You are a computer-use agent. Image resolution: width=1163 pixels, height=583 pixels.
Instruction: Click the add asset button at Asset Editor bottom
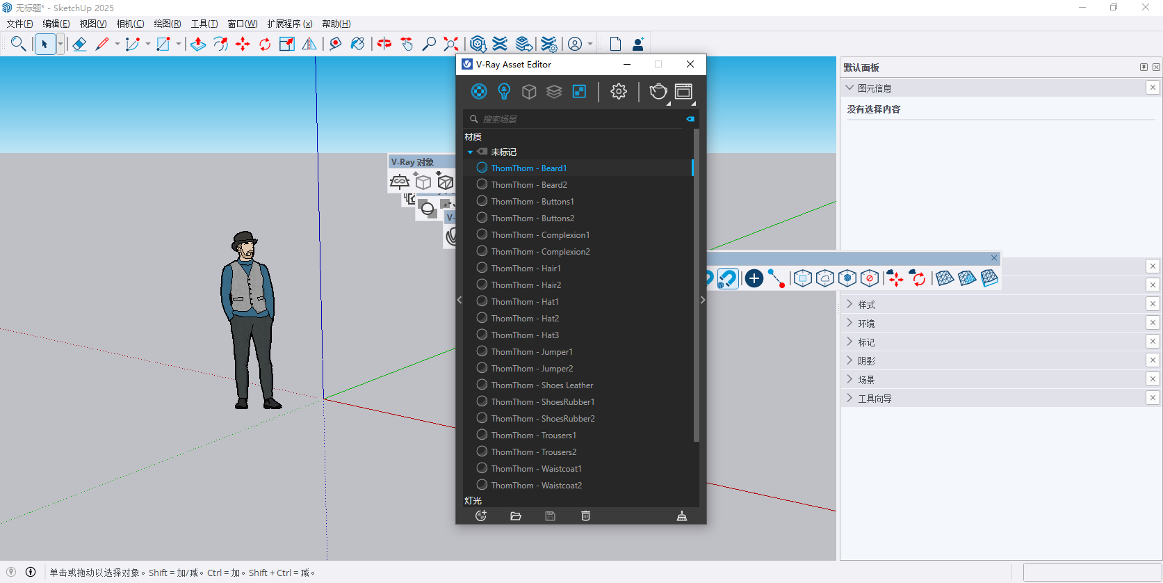tap(480, 516)
